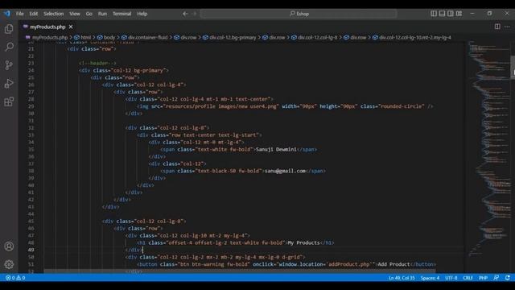Screen dimensions: 515x290
Task: Open the File menu
Action: pos(19,14)
